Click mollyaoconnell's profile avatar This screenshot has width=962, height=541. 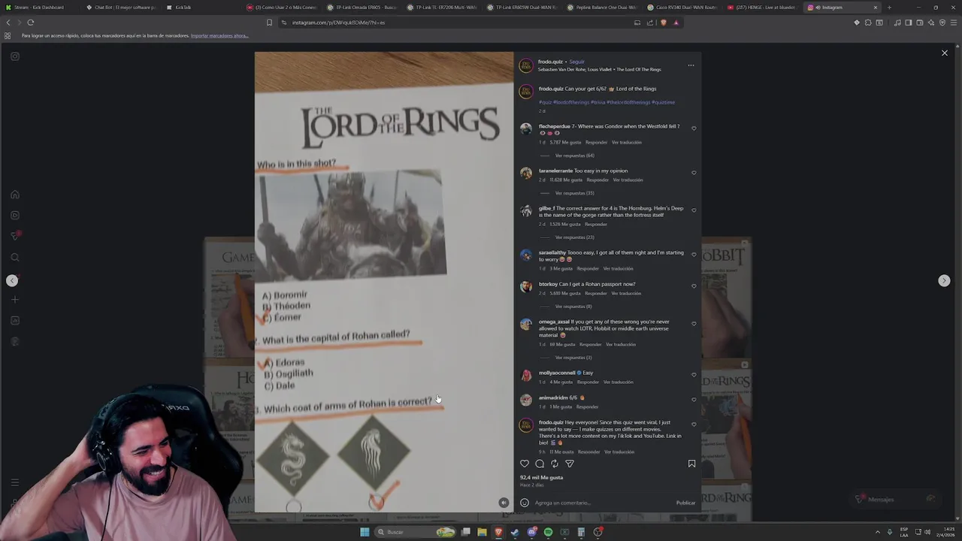[526, 376]
